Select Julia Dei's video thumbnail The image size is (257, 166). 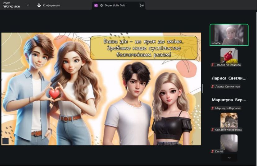click(x=229, y=35)
